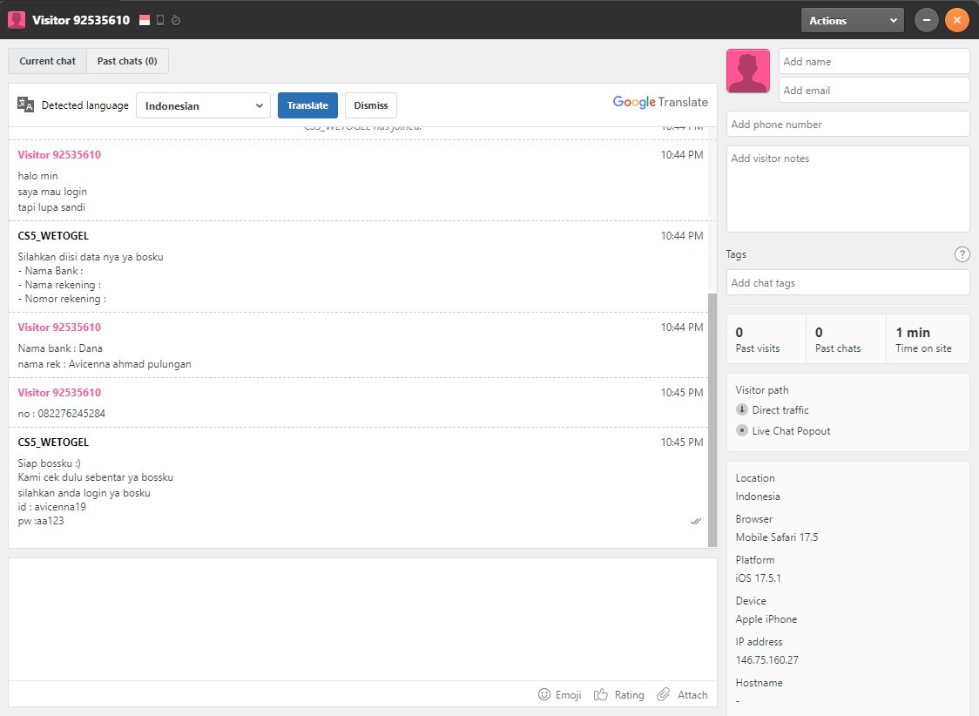Open the Rating thumbs-up option
The width and height of the screenshot is (979, 716).
618,695
